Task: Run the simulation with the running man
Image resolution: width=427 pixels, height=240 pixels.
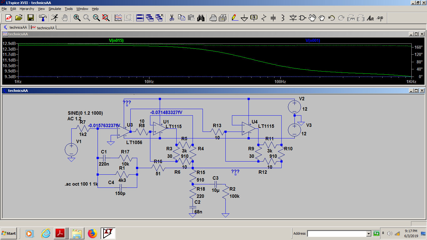Action: 55,18
